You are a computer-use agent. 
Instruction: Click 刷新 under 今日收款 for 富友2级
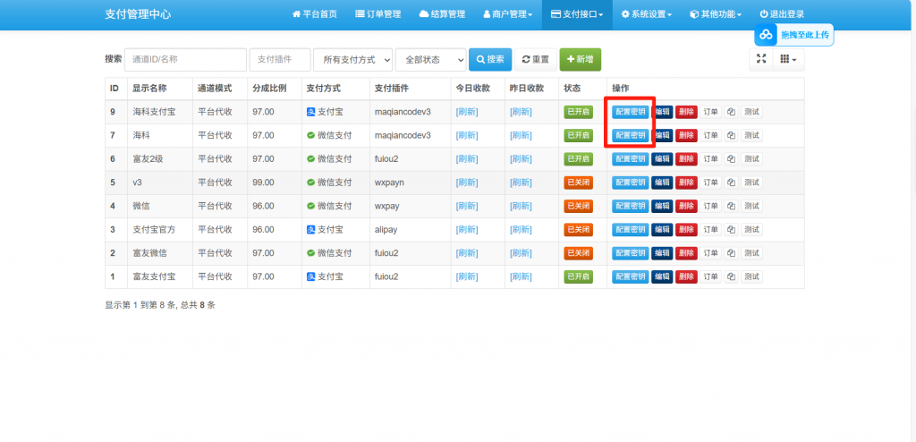467,159
